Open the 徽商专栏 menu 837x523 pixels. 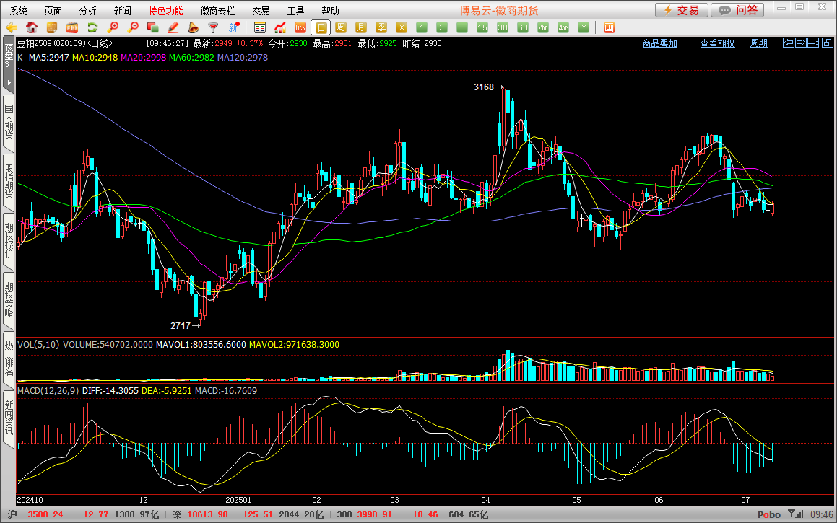[217, 11]
